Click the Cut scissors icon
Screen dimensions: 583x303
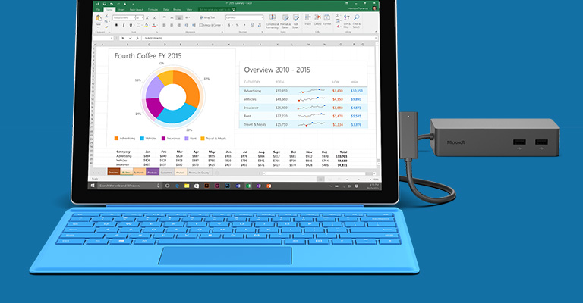pyautogui.click(x=106, y=17)
